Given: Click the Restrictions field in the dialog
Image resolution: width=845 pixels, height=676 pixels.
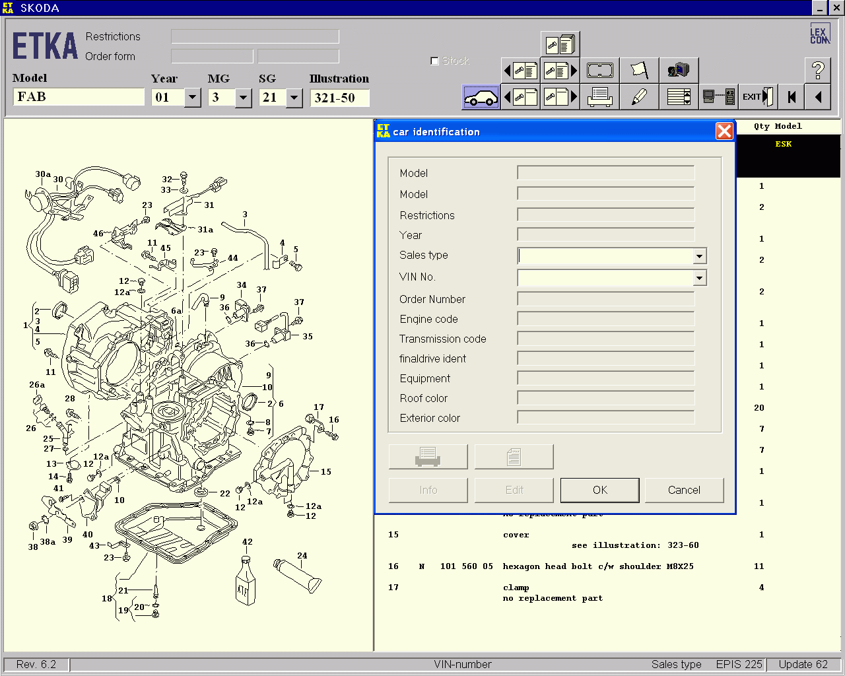Looking at the screenshot, I should [606, 215].
